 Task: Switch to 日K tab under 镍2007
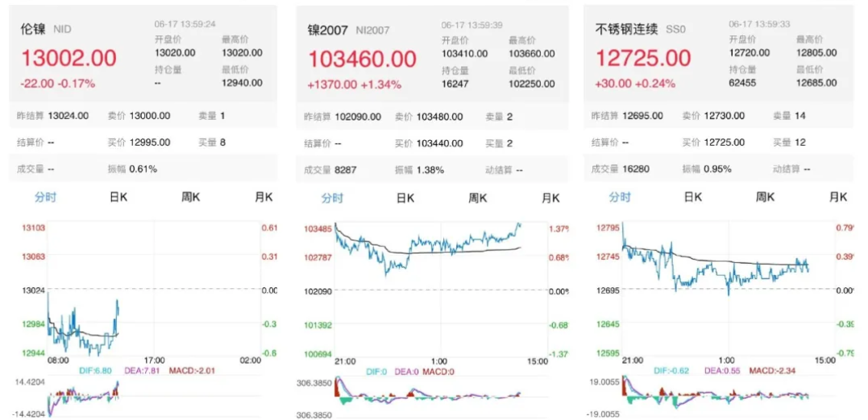405,198
